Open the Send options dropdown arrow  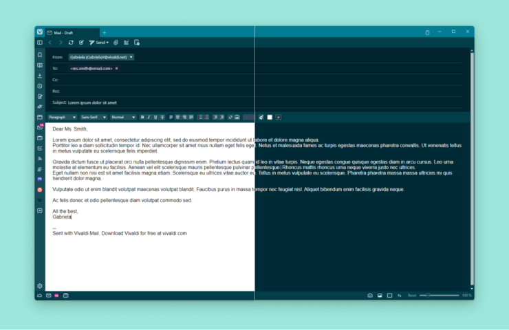click(x=107, y=43)
